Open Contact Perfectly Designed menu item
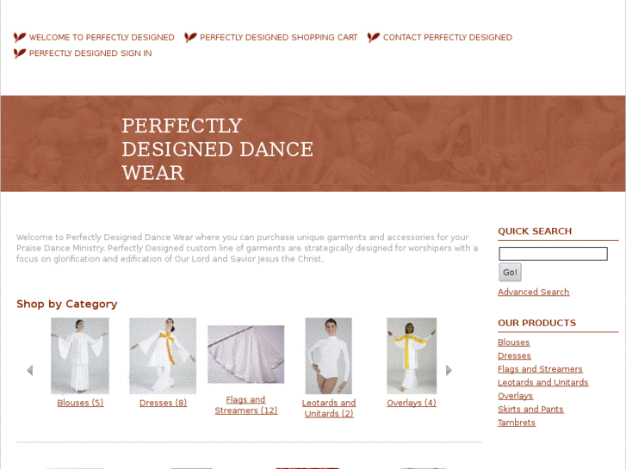 click(x=448, y=37)
